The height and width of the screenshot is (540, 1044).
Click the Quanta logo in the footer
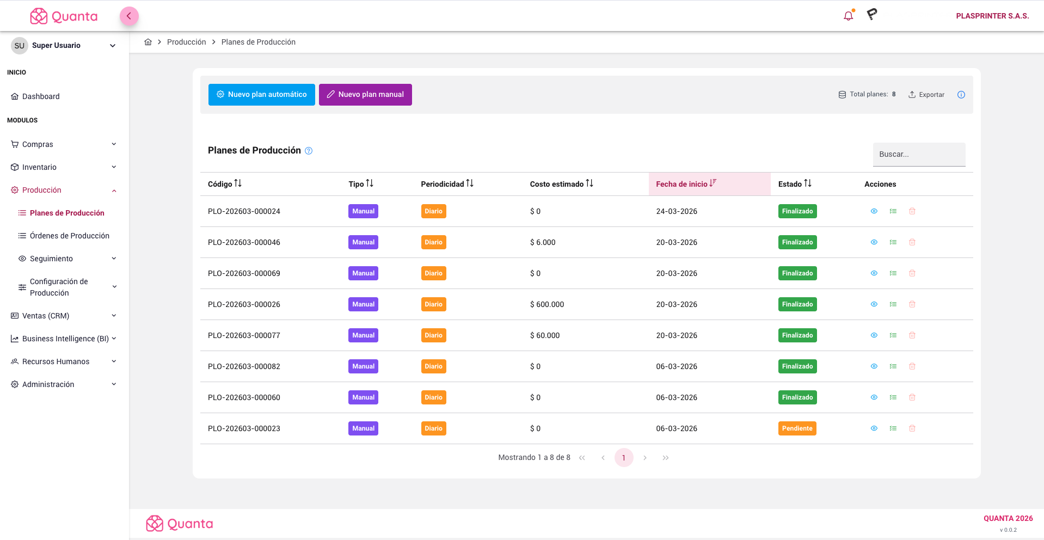(x=179, y=523)
